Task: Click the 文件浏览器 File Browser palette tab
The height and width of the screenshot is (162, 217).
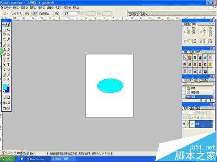Action: tap(134, 14)
